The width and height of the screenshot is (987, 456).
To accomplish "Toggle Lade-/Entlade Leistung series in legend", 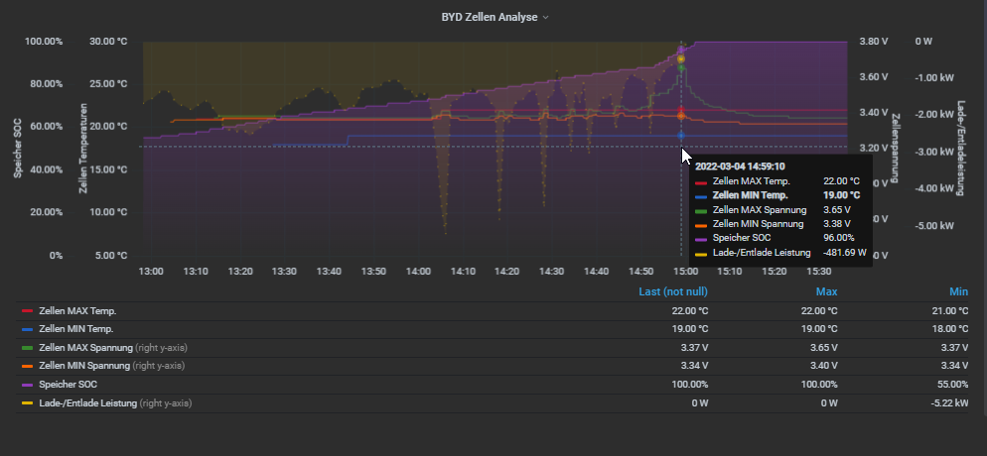I will 88,403.
